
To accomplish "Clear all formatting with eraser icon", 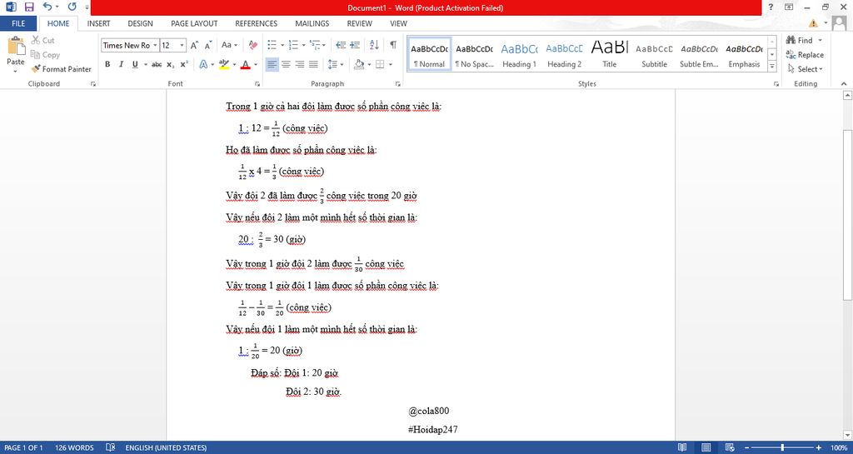I will [x=253, y=45].
